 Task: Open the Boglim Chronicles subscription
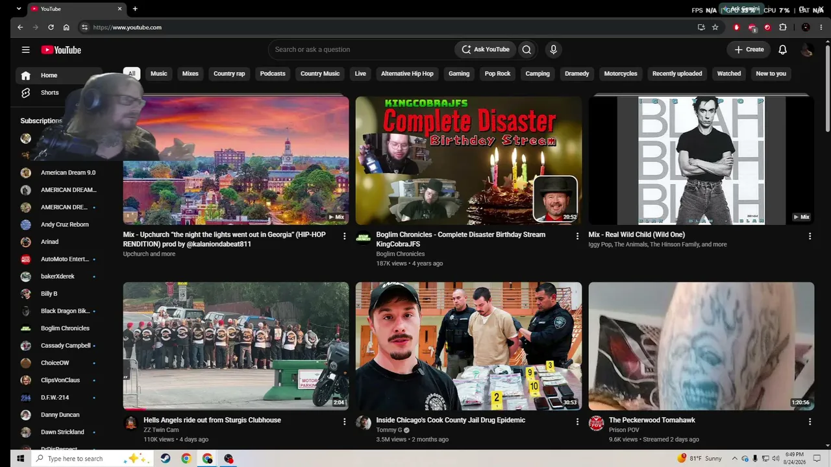coord(59,328)
